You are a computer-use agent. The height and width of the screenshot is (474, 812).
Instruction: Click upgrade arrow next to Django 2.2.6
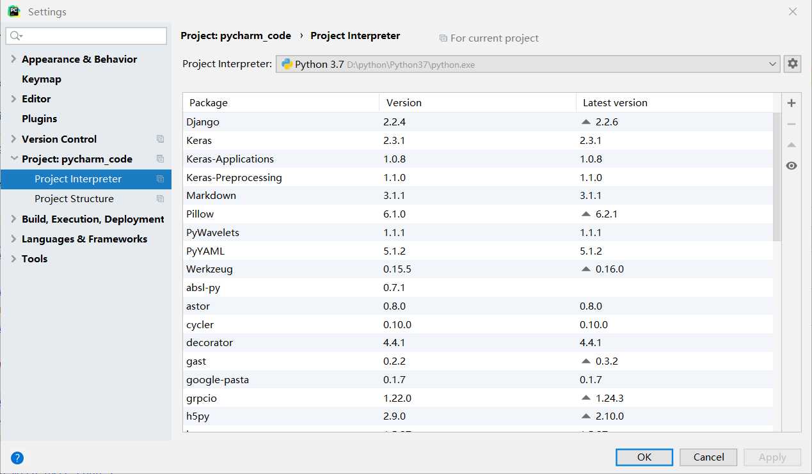(x=586, y=122)
